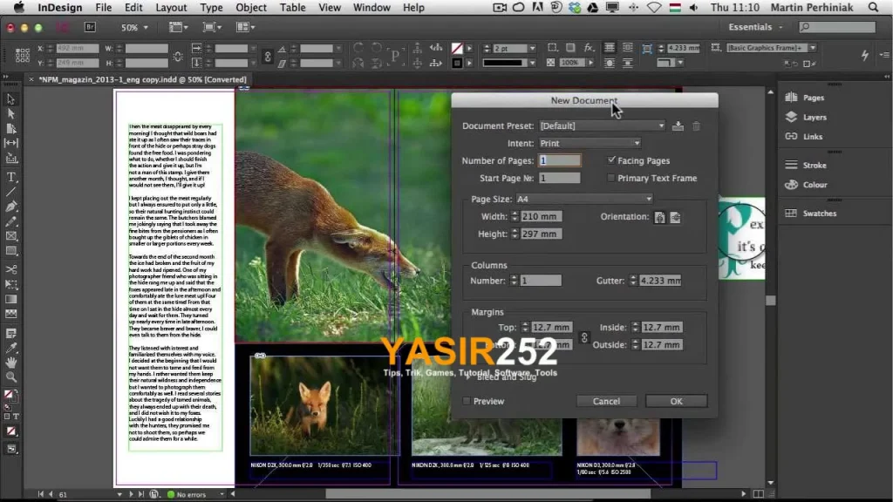Screen dimensions: 893x502
Task: Choose landscape orientation icon
Action: (x=676, y=217)
